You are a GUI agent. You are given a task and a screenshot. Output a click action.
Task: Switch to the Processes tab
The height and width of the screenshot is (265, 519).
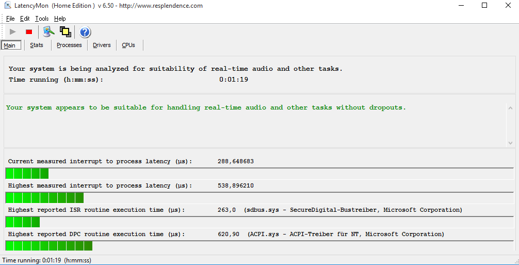[x=69, y=45]
